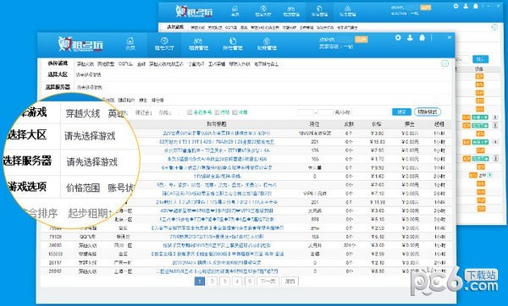The height and width of the screenshot is (306, 508).
Task: Open listing link in row 20117
Action: [217, 263]
